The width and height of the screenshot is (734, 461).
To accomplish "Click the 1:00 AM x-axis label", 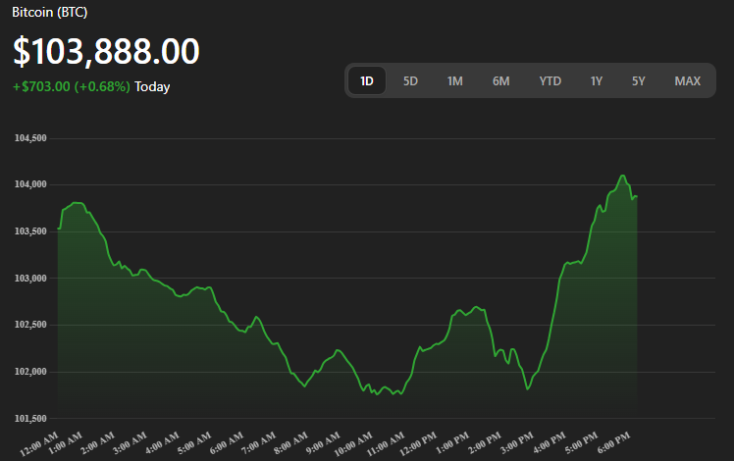I will 66,442.
